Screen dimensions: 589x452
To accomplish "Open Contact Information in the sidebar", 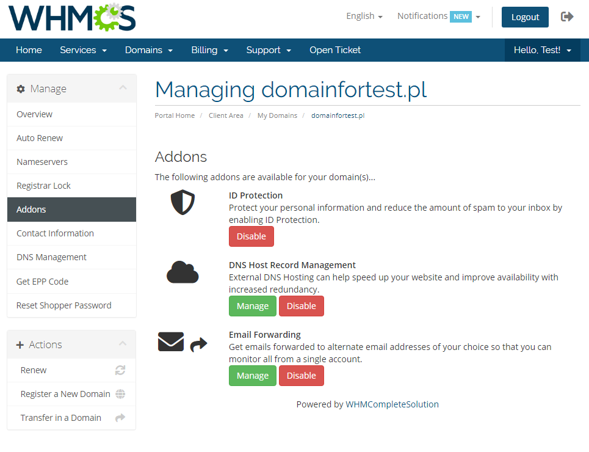I will click(x=72, y=233).
